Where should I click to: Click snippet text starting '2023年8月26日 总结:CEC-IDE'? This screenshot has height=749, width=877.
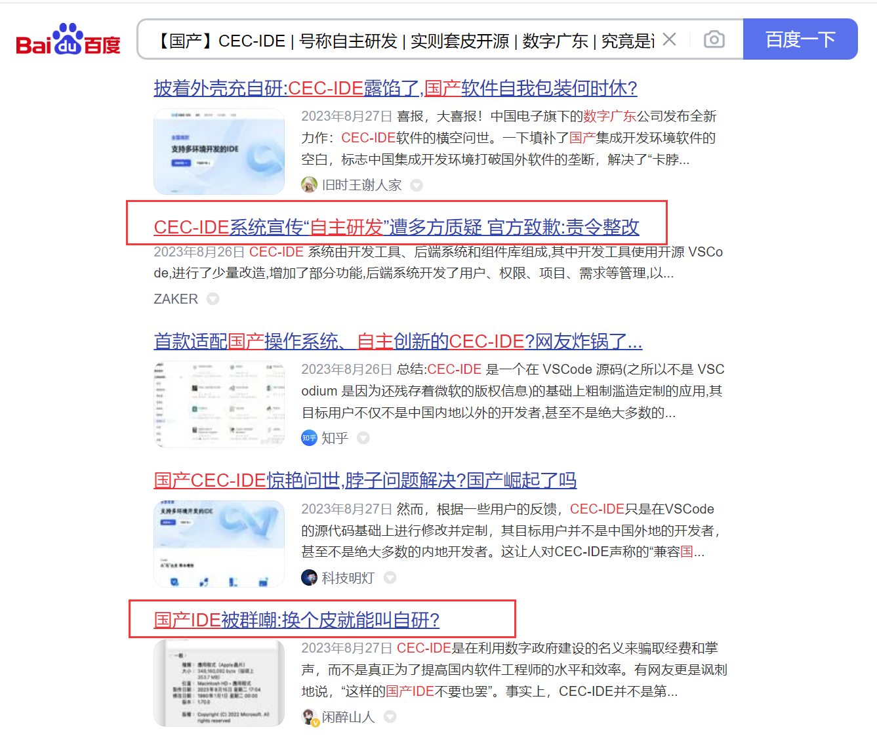tap(513, 391)
